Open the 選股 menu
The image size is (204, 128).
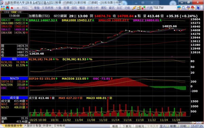click(x=104, y=8)
